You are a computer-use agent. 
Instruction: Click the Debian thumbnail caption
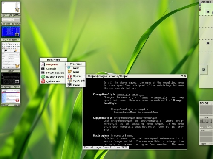coord(11,105)
